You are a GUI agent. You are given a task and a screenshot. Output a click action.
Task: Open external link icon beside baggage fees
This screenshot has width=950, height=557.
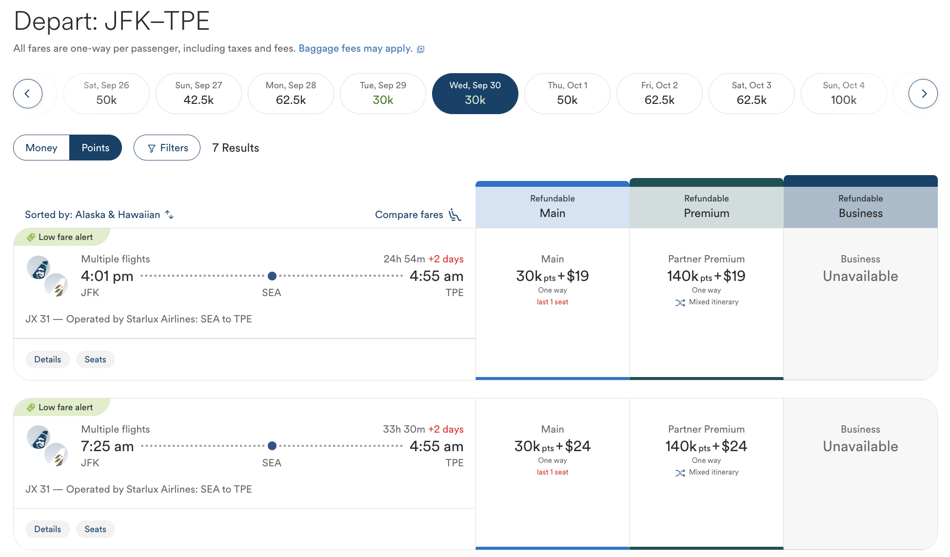pos(420,49)
